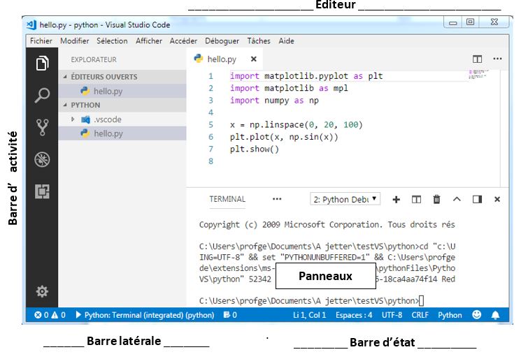Click the notifications bell in status bar

496,315
